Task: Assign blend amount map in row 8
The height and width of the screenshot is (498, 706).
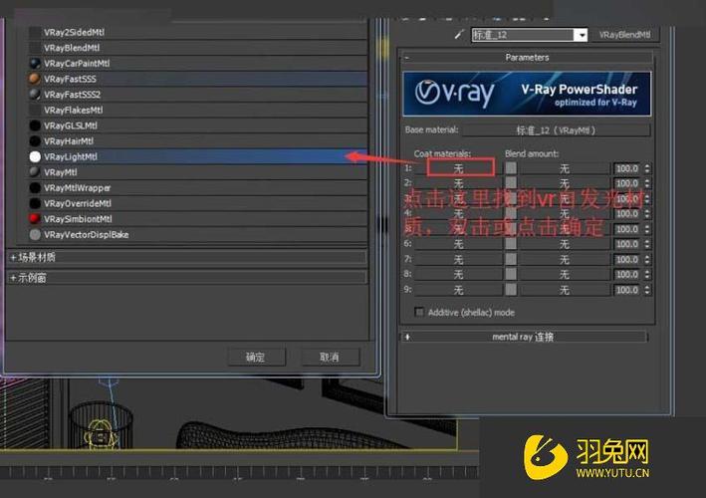Action: [x=565, y=274]
